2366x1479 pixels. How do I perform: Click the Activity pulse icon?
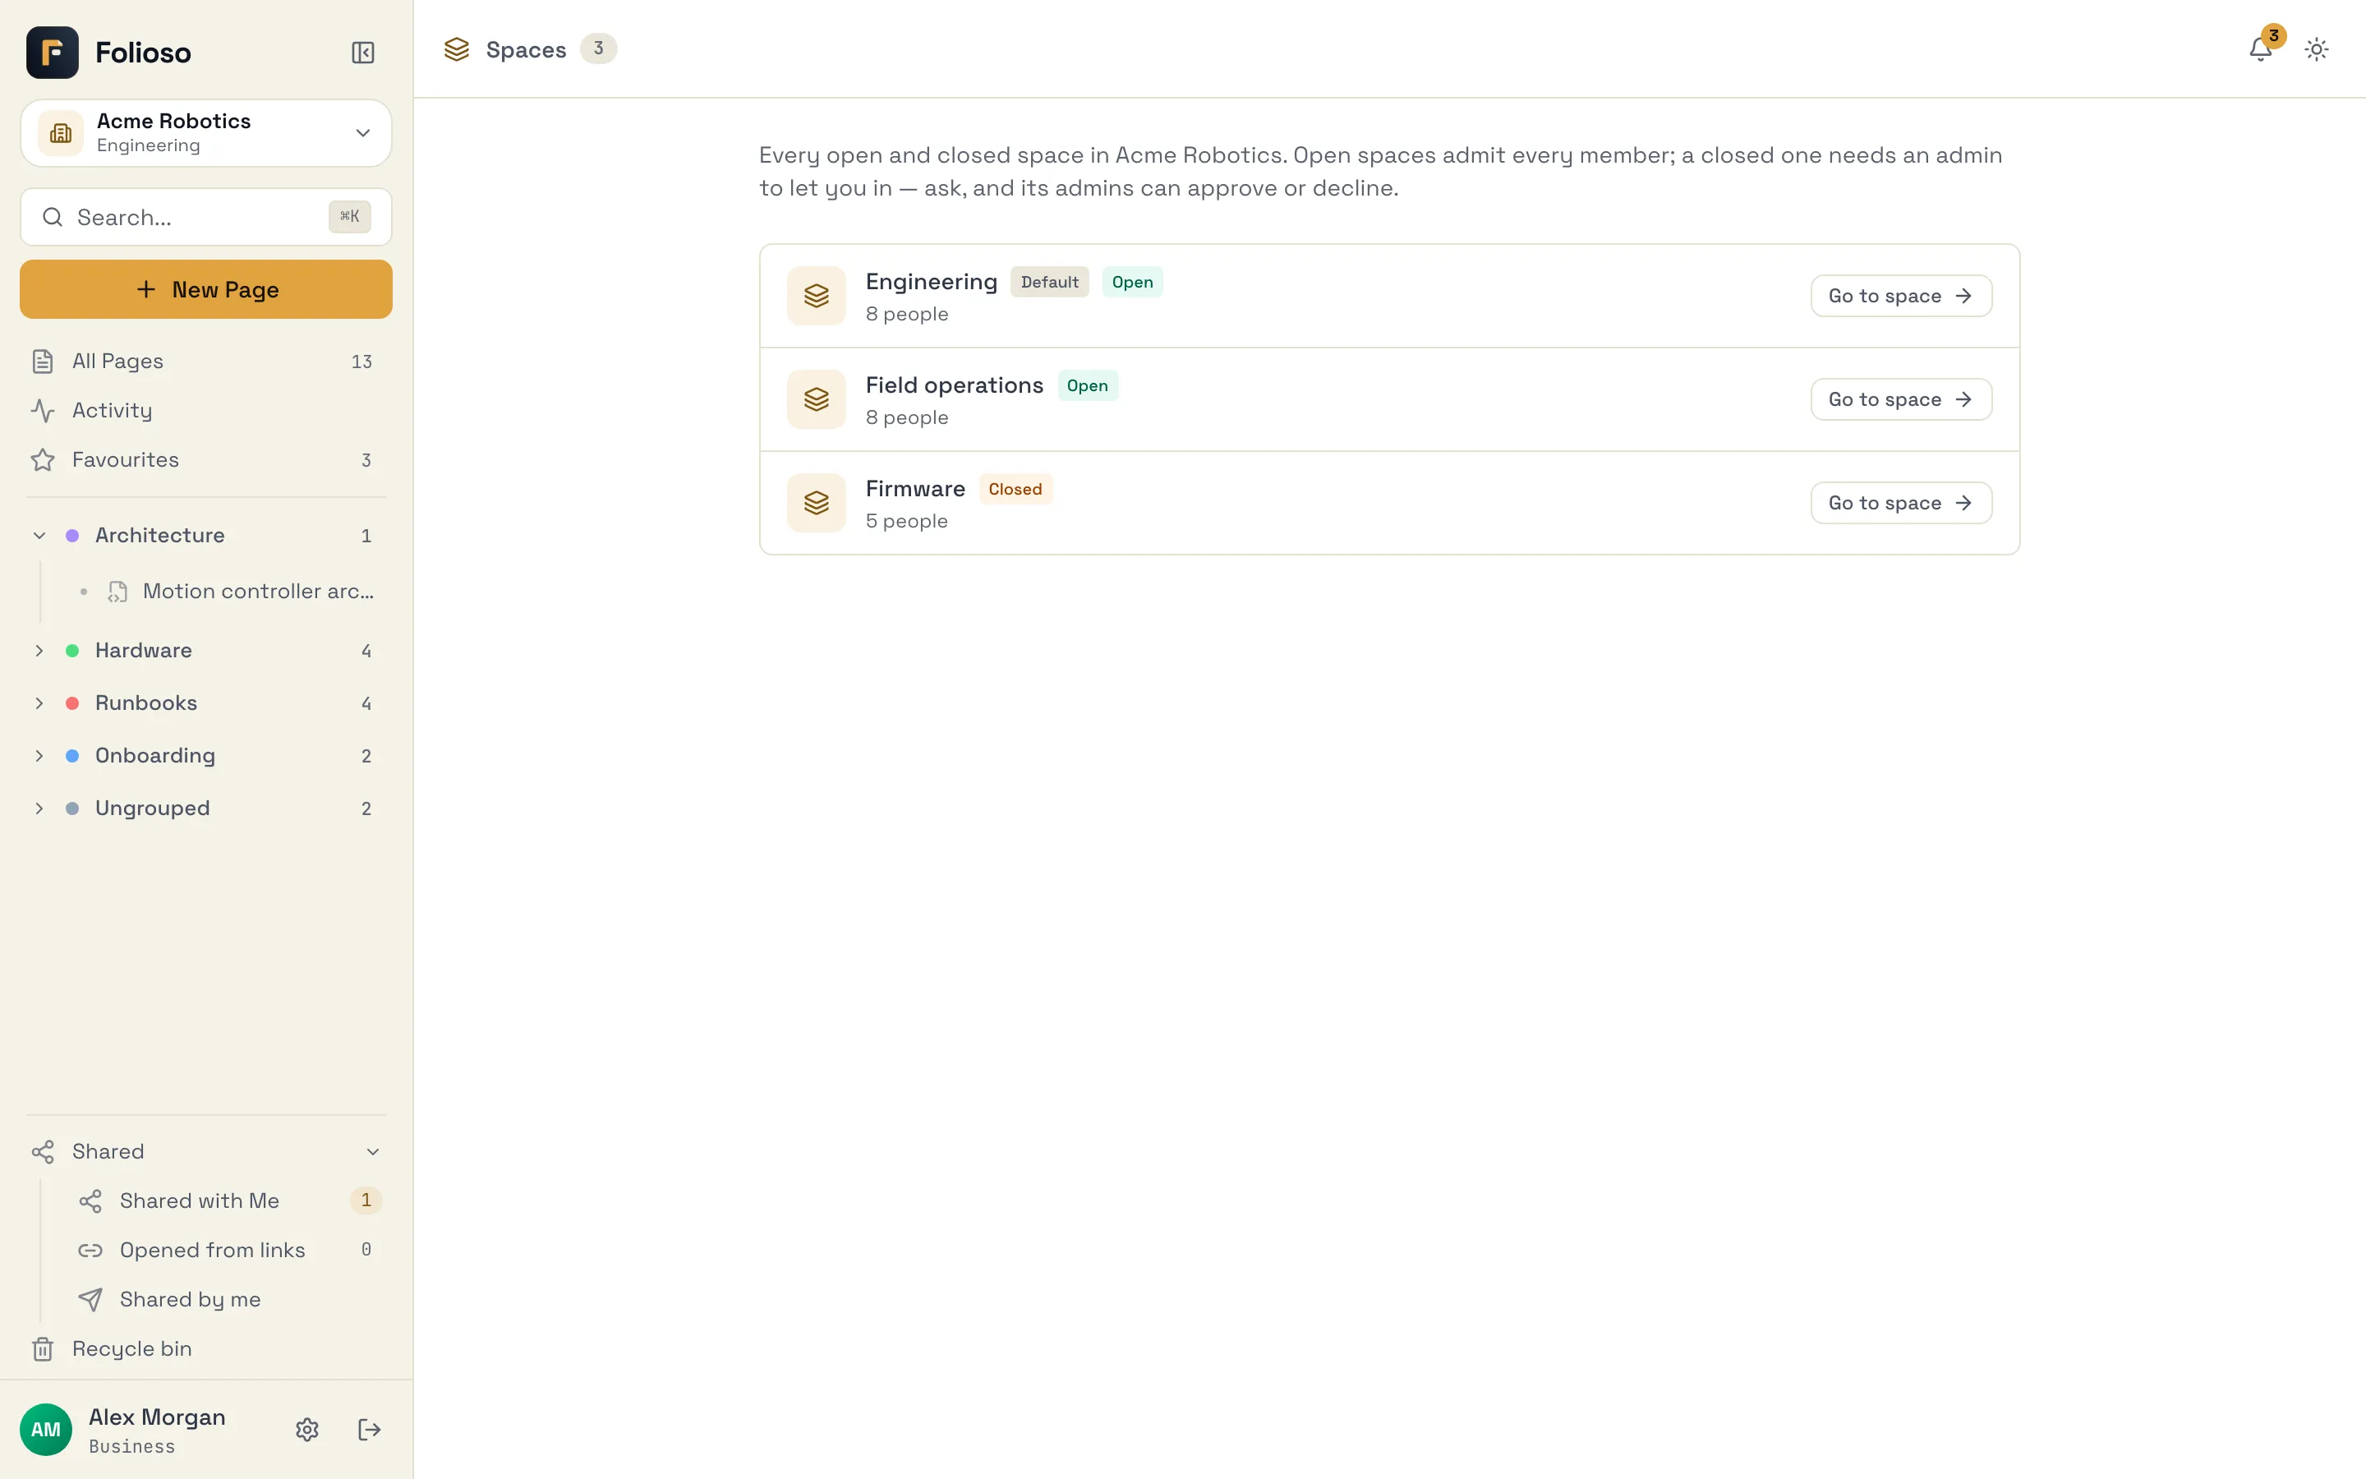click(x=43, y=411)
